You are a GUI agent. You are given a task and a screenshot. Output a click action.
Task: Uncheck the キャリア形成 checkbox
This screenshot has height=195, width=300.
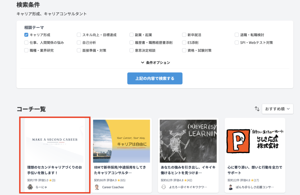coord(26,35)
